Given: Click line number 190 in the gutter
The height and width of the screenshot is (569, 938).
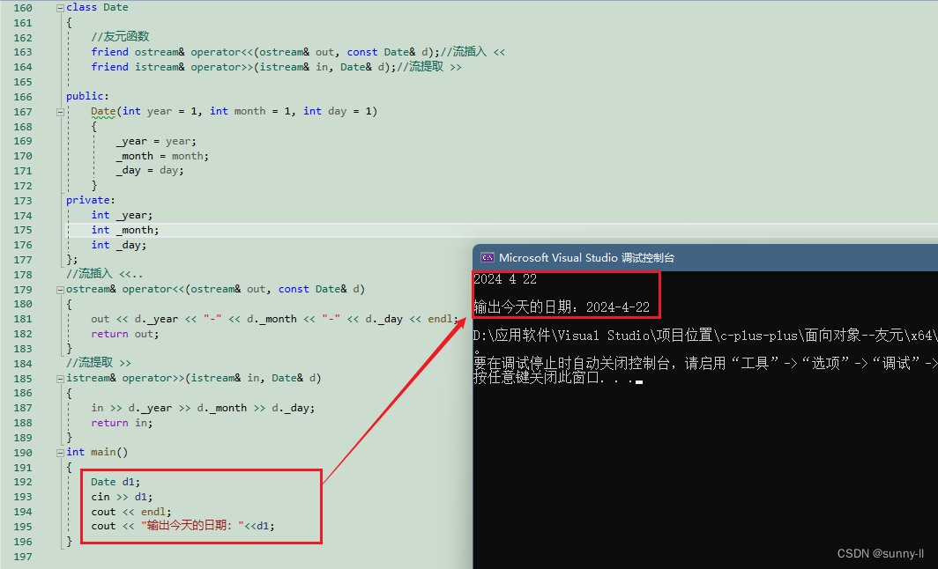Looking at the screenshot, I should 23,453.
